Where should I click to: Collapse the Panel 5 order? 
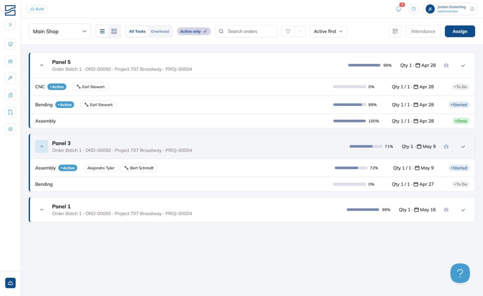[x=41, y=65]
